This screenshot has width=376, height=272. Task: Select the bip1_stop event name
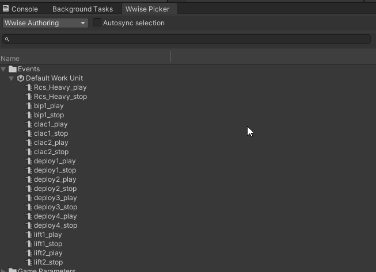[49, 115]
